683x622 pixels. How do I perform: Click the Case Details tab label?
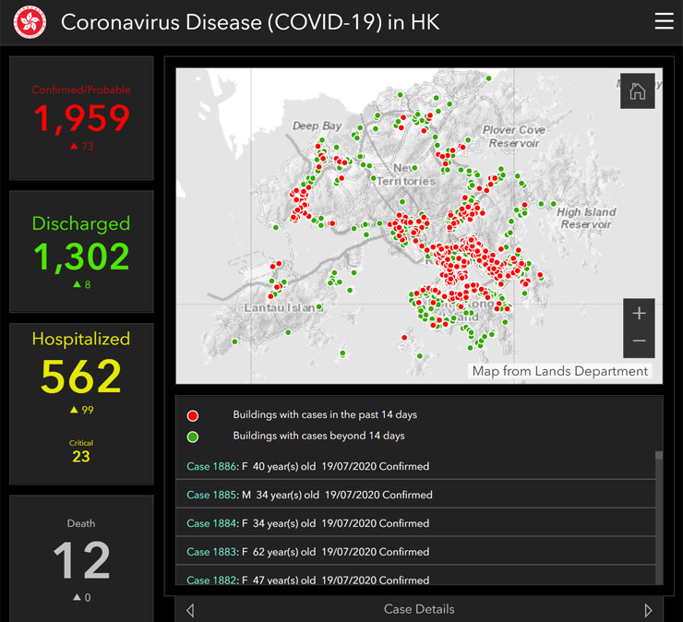tap(419, 609)
